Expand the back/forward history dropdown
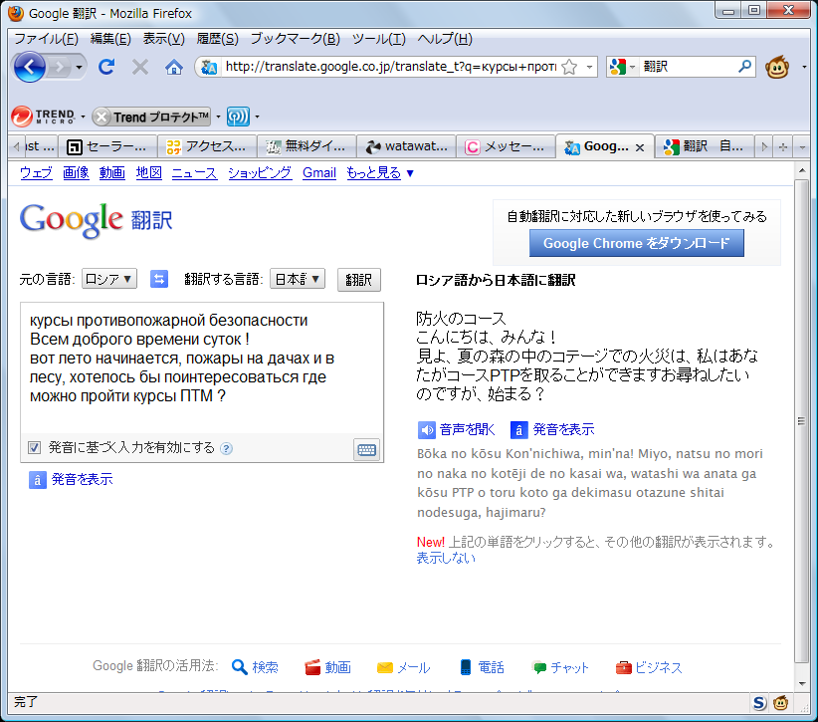 79,67
